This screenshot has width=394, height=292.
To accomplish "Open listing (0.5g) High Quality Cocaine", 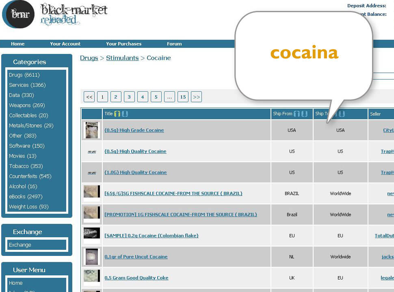I will [135, 151].
